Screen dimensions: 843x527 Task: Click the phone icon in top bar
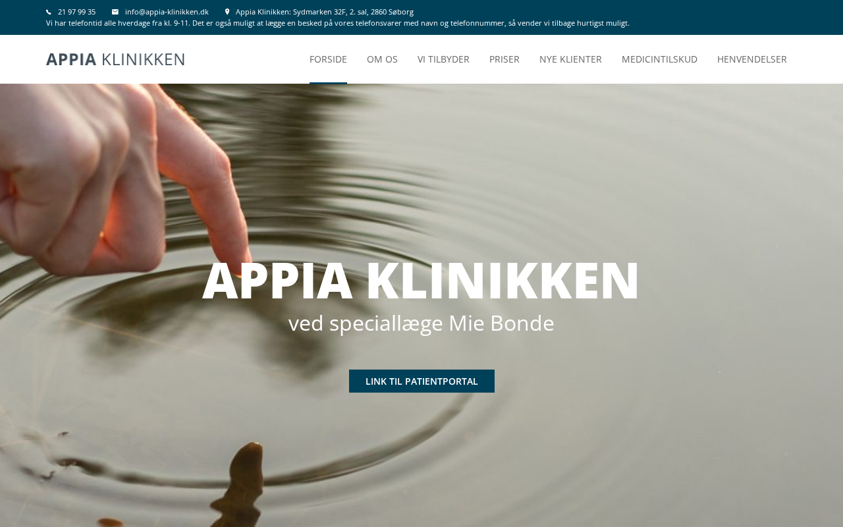point(49,12)
